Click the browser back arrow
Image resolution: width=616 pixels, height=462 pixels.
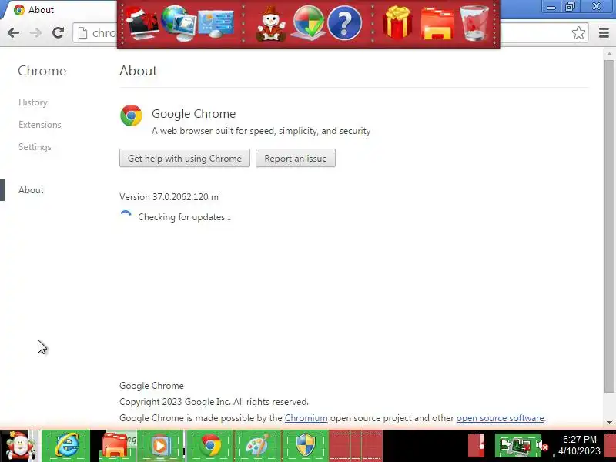click(13, 32)
